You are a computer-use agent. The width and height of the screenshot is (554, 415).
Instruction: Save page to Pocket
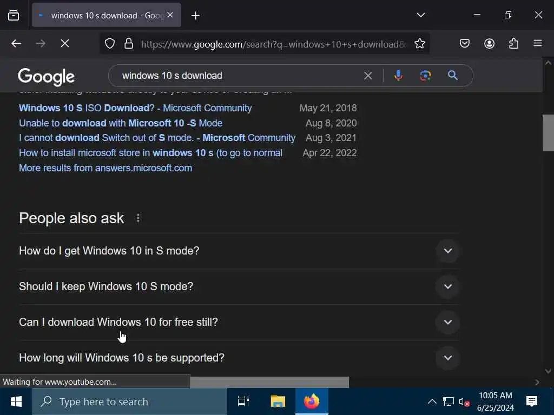(x=465, y=43)
